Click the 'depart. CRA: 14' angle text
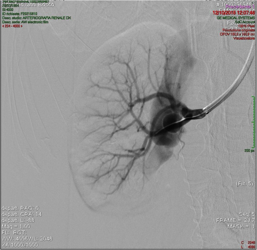Image resolution: width=257 pixels, height=250 pixels. point(22,214)
